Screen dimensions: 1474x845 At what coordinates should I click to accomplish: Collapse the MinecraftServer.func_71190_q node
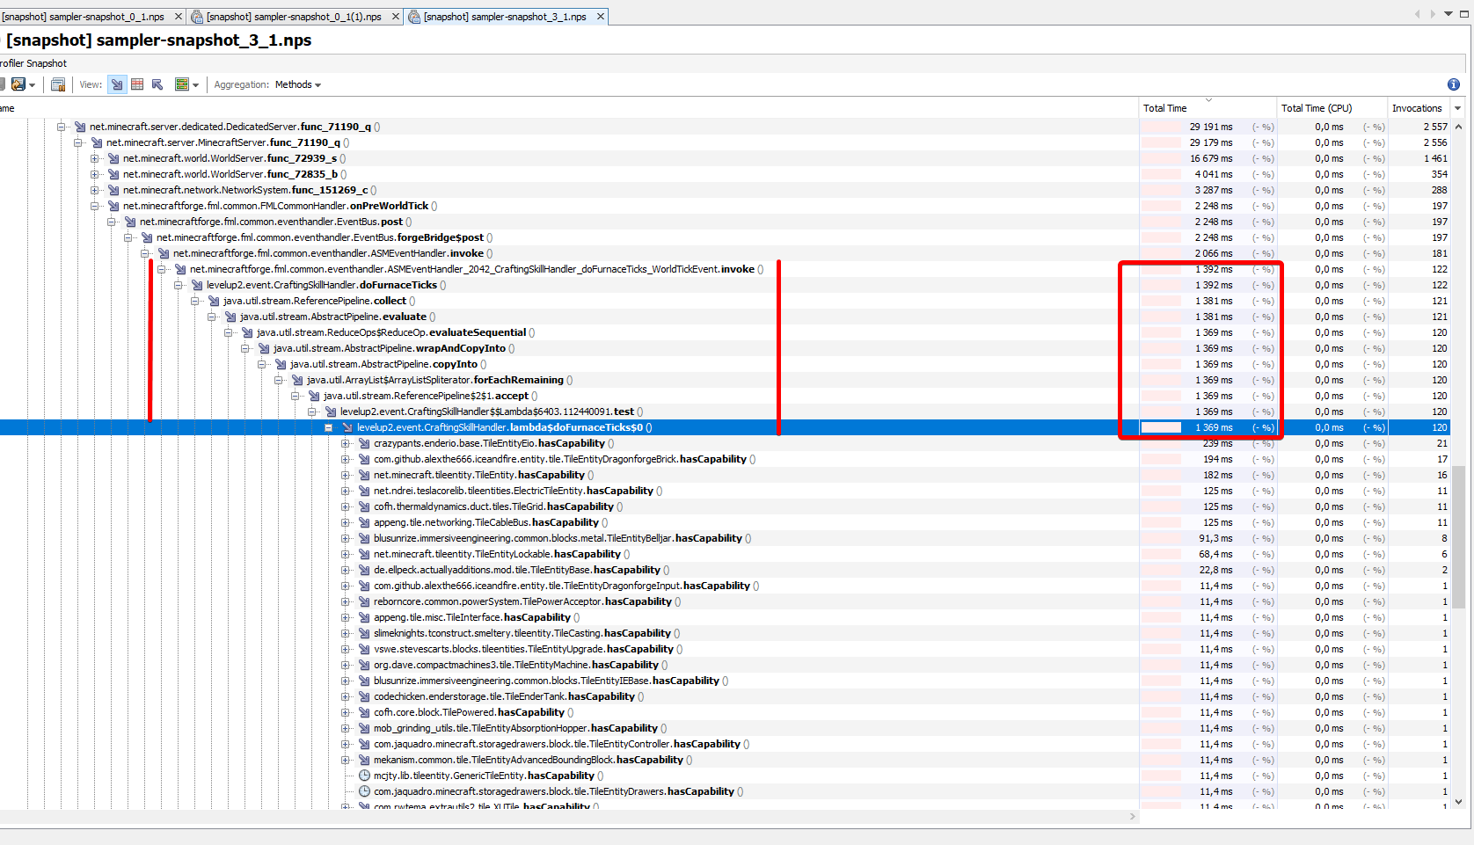[78, 142]
